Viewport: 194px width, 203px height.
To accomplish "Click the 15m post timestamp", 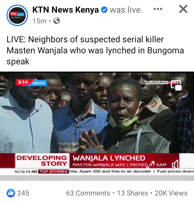I will pos(39,21).
